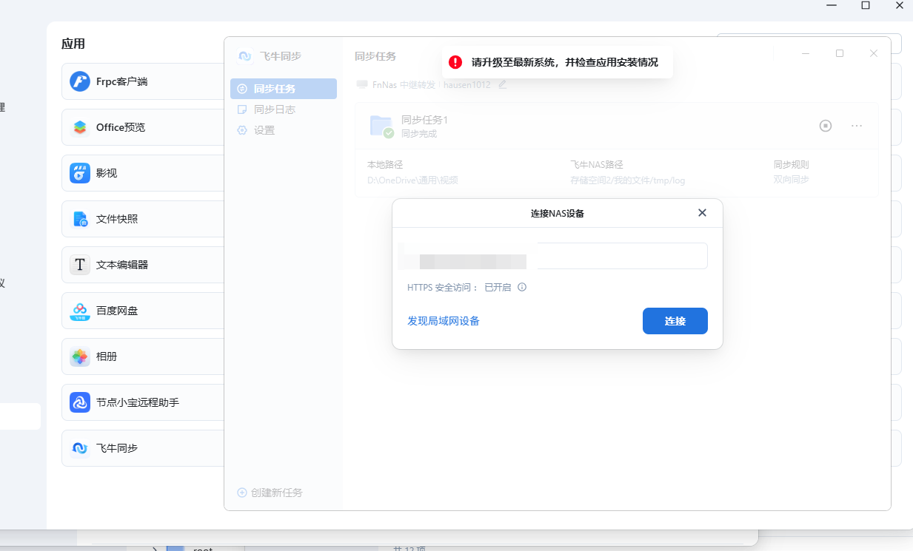
Task: Click the edit pencil next to hausen1012
Action: click(503, 84)
